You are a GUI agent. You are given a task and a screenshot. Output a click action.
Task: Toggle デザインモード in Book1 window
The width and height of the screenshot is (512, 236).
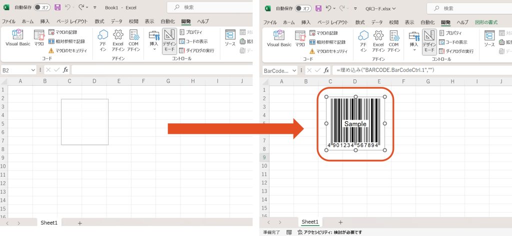pos(169,41)
